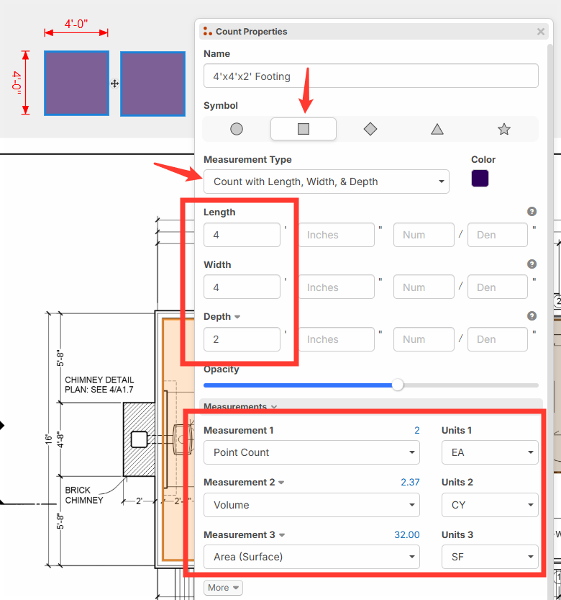Click the Depth feet input

coord(242,339)
